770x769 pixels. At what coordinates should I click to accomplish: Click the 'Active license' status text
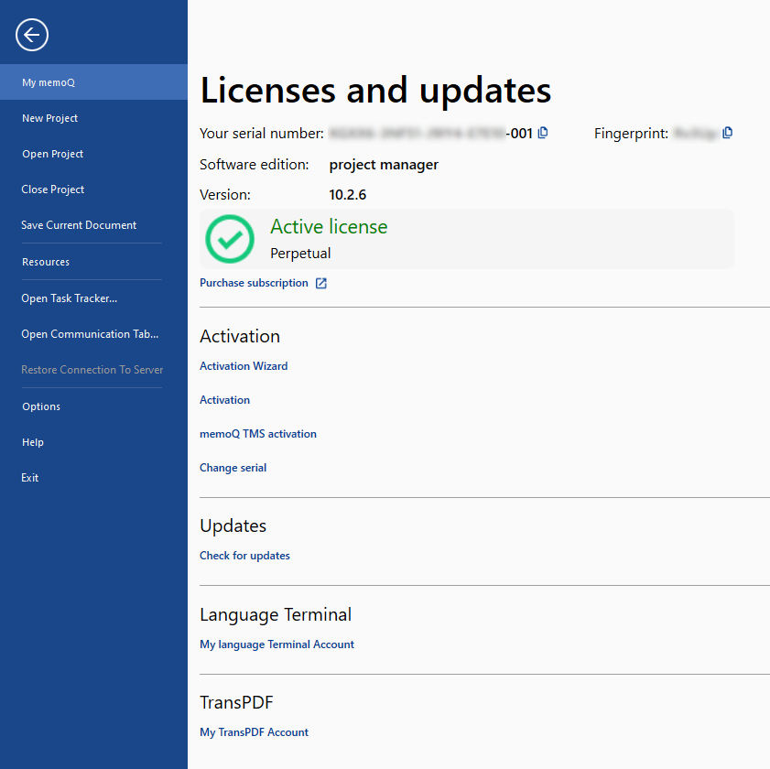pyautogui.click(x=329, y=227)
